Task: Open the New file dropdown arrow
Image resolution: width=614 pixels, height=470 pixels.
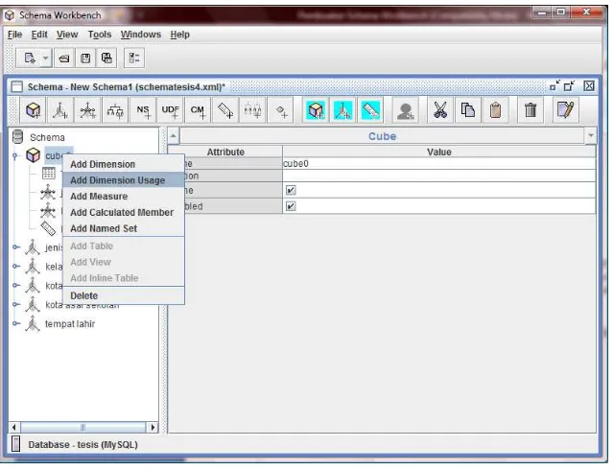Action: (46, 59)
